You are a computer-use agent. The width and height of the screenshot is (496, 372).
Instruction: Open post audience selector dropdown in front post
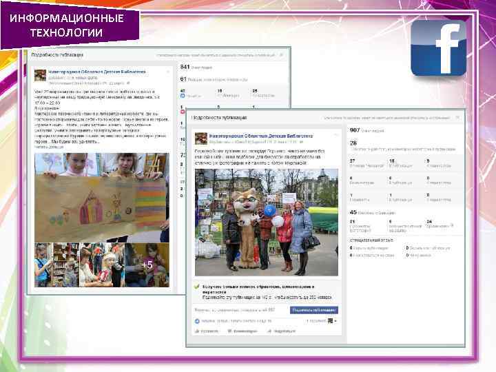[332, 321]
